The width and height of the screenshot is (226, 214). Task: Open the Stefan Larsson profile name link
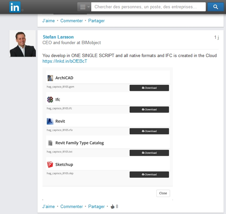click(x=58, y=37)
